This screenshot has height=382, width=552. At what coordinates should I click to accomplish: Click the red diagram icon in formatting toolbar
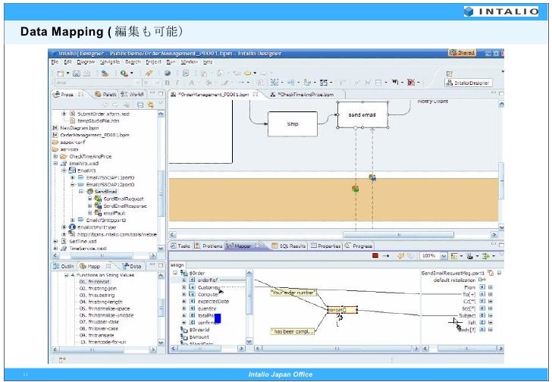pos(411,83)
